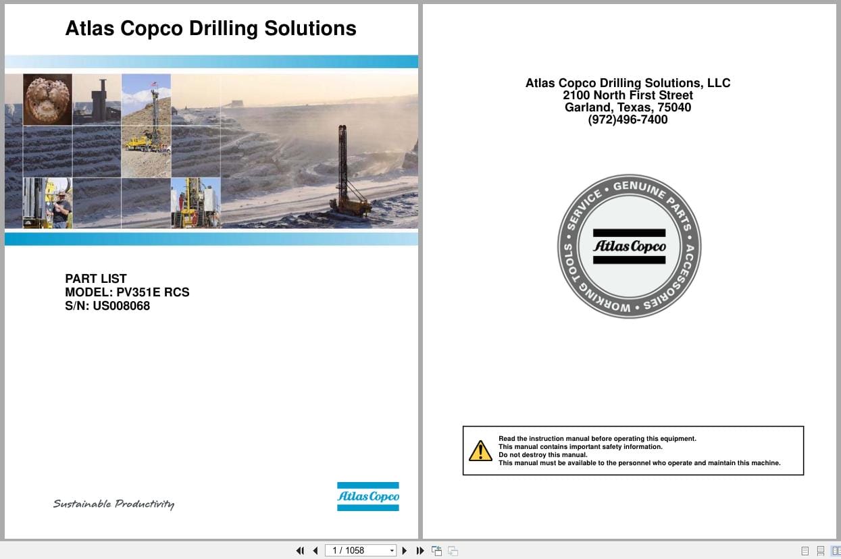The height and width of the screenshot is (559, 841).
Task: Click the Sustainable Productivity slogan
Action: 113,504
